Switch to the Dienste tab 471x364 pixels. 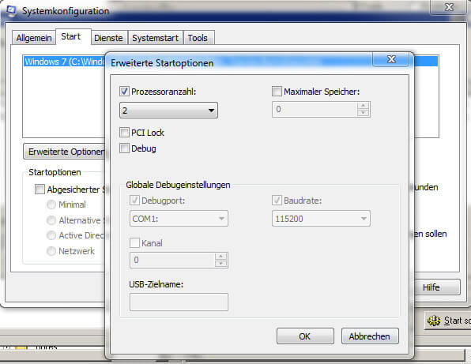coord(108,38)
